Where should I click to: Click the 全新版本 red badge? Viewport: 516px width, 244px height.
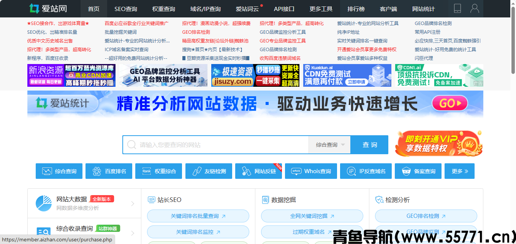(x=102, y=199)
